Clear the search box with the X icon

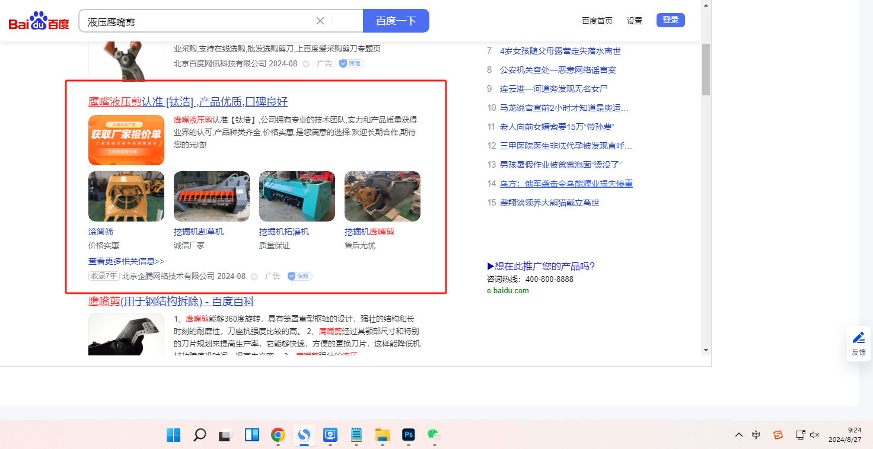tap(320, 21)
